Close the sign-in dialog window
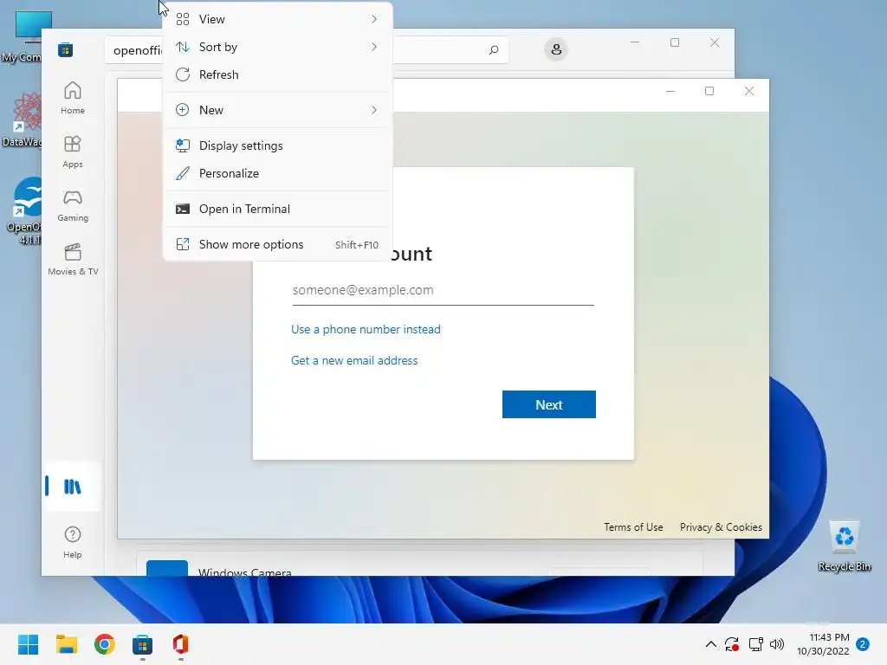 749,91
